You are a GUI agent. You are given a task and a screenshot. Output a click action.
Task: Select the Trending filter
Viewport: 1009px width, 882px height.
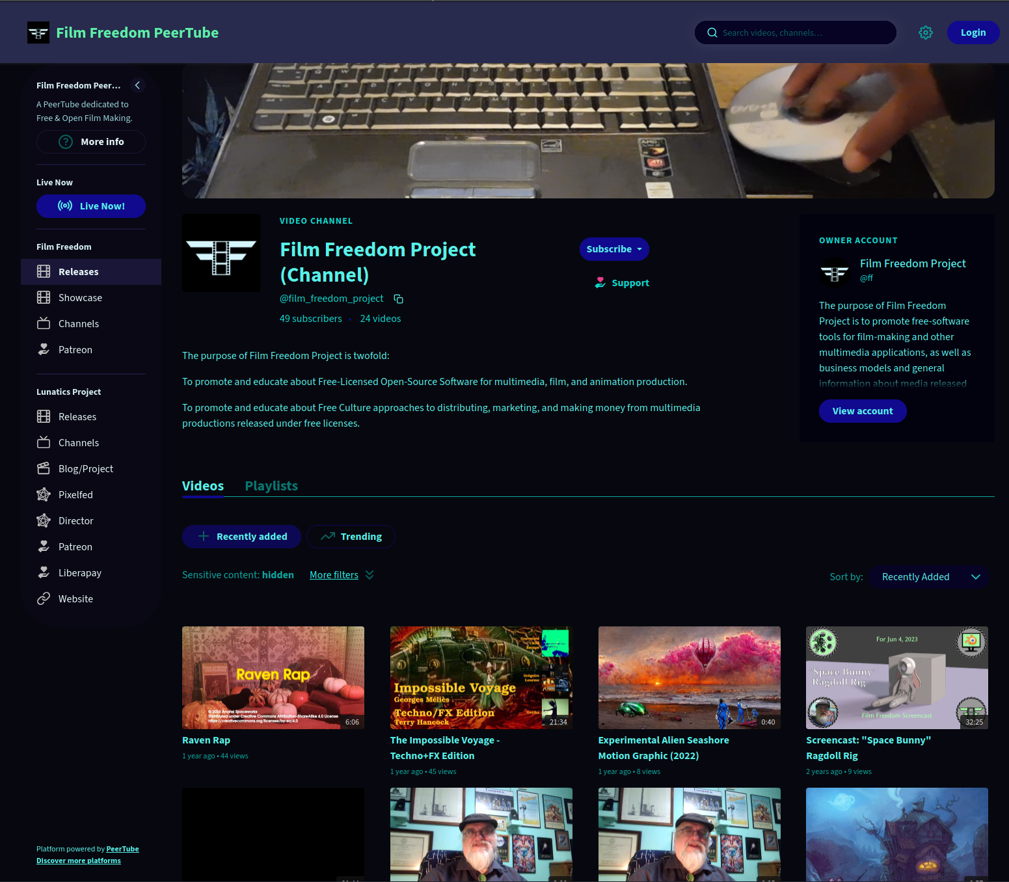click(x=351, y=537)
